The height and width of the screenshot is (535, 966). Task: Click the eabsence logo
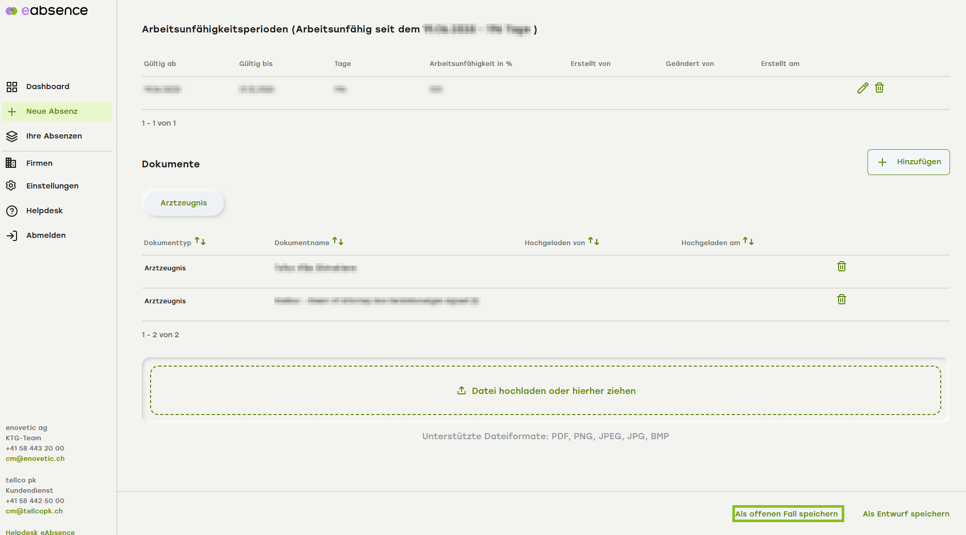47,11
